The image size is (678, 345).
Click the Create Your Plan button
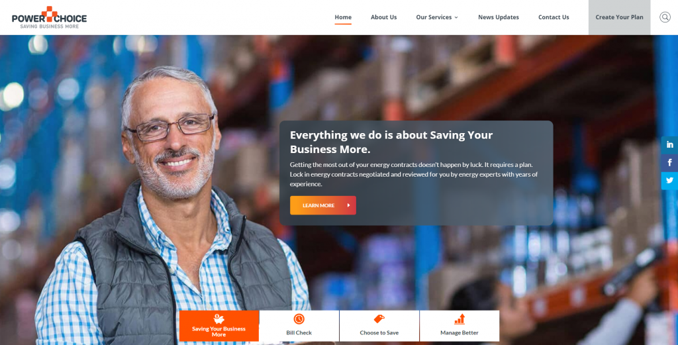[x=619, y=17]
